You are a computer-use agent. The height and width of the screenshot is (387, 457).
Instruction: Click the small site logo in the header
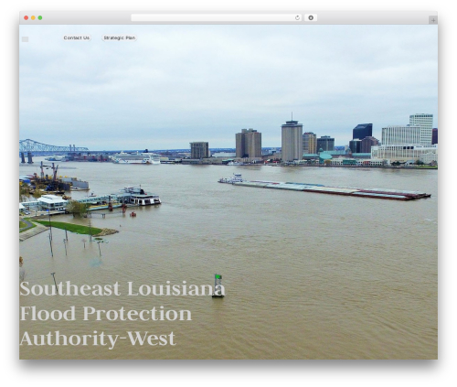[x=25, y=39]
